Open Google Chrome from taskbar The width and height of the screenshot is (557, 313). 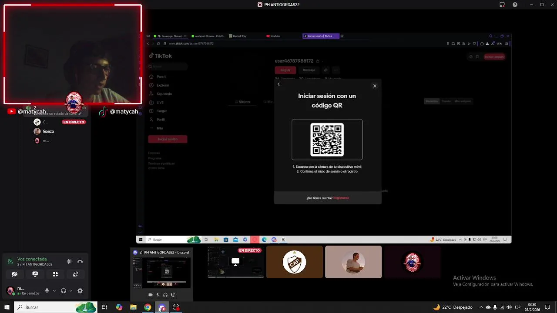(x=148, y=307)
